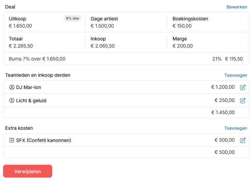Add extra costs via Toevoegen
The width and height of the screenshot is (252, 180).
tap(235, 128)
